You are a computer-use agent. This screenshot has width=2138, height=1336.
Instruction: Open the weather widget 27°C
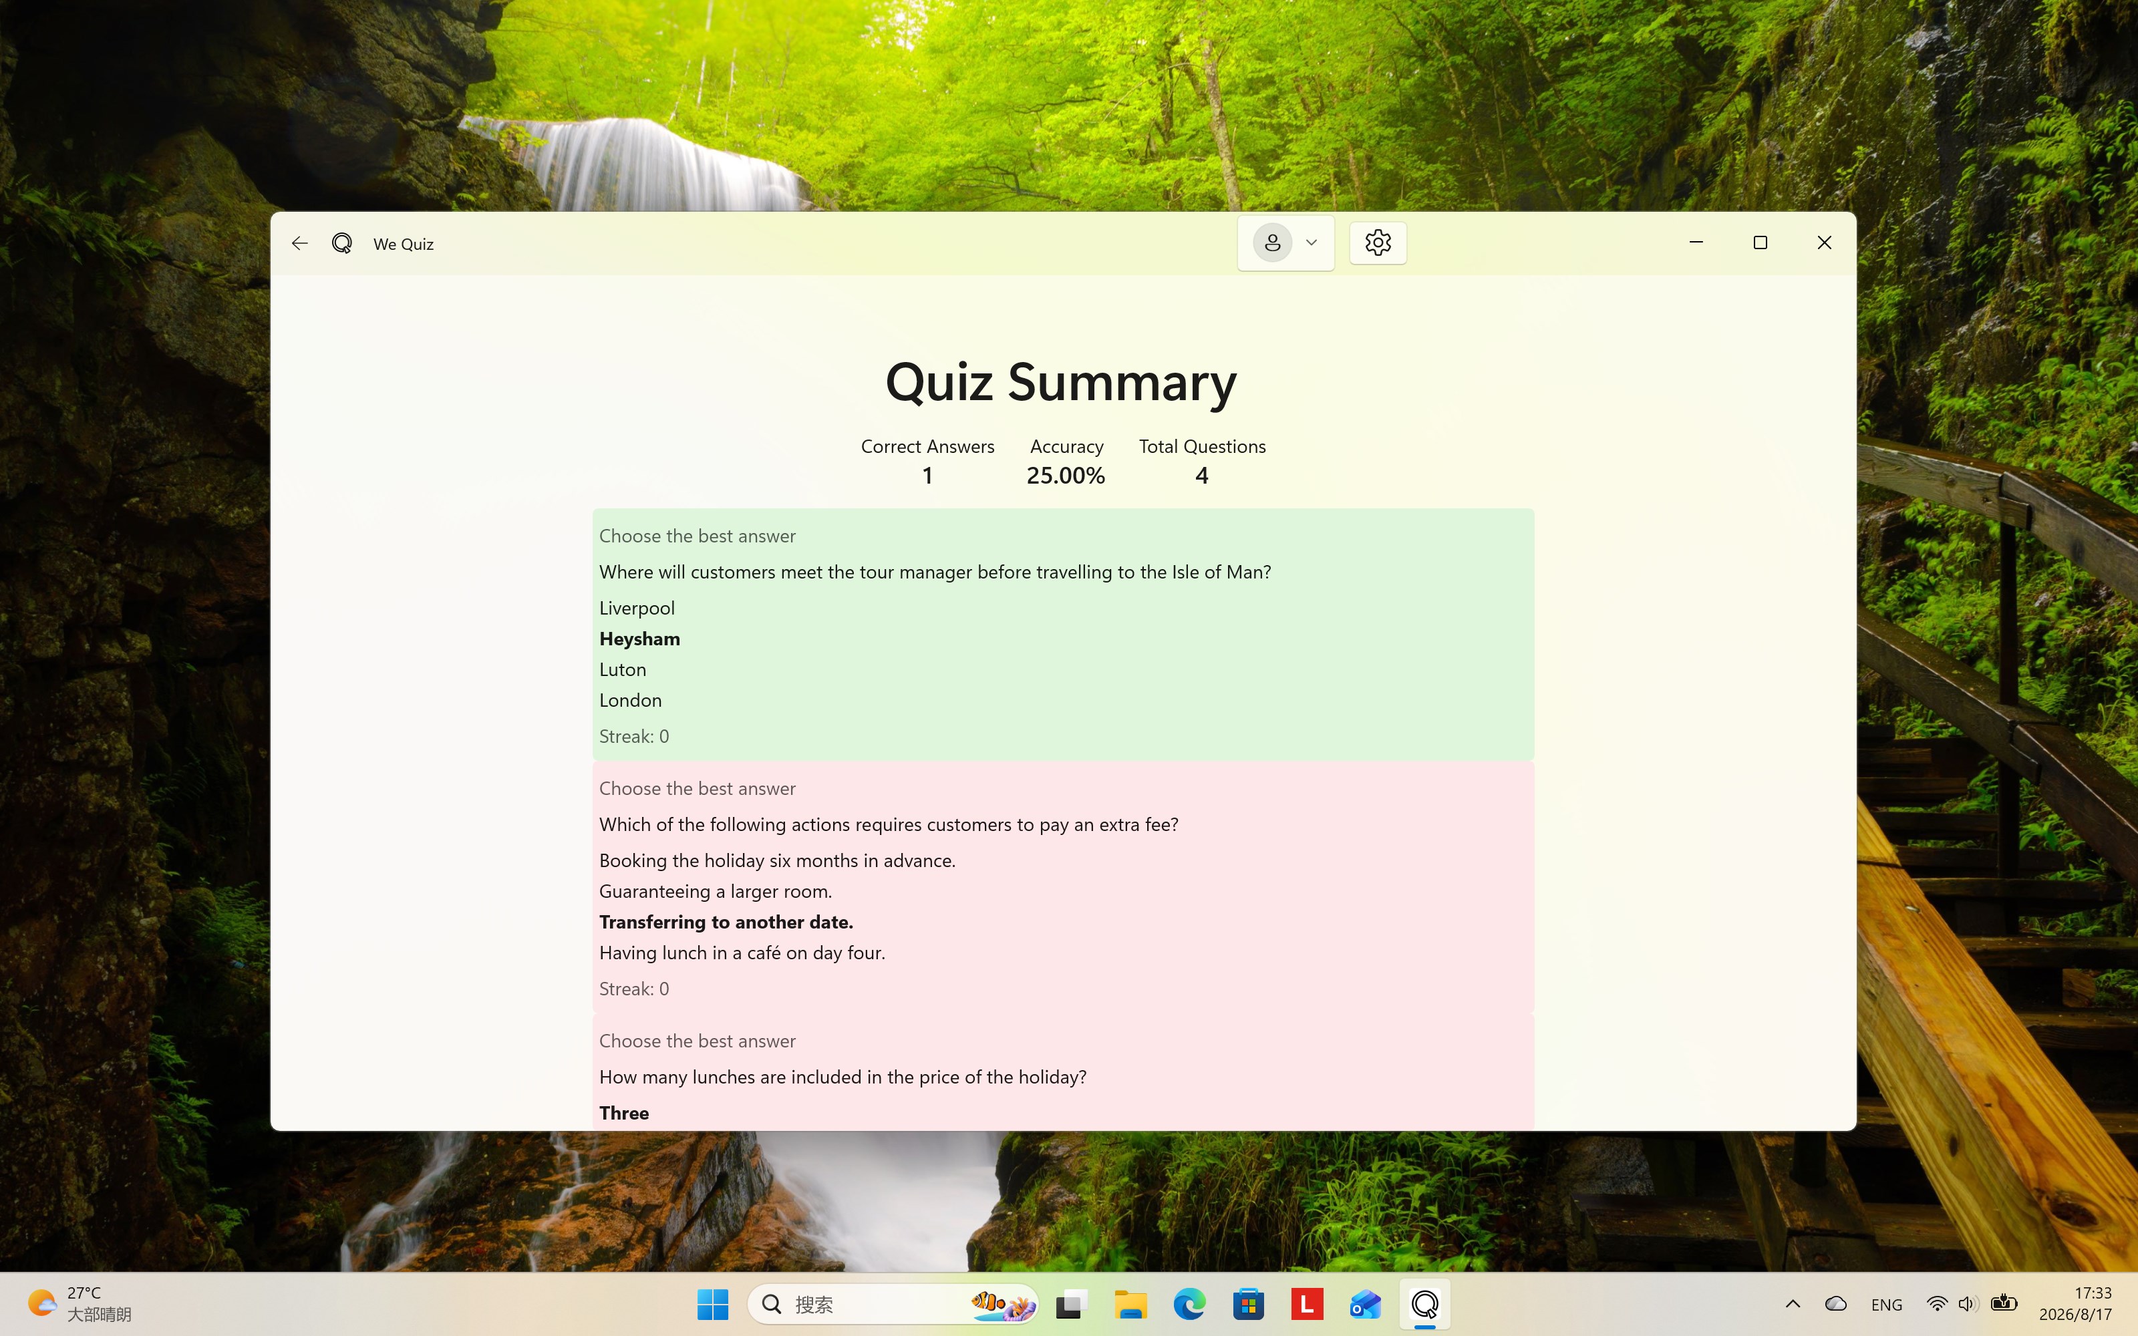80,1304
